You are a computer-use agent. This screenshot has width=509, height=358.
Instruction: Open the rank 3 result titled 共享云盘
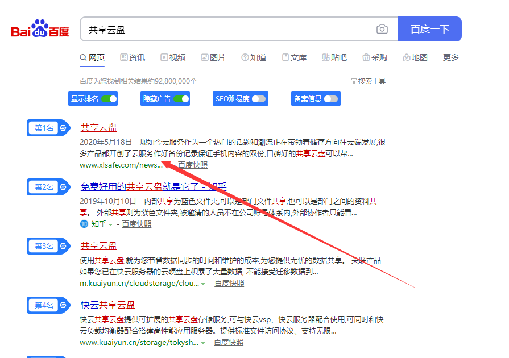tap(99, 246)
